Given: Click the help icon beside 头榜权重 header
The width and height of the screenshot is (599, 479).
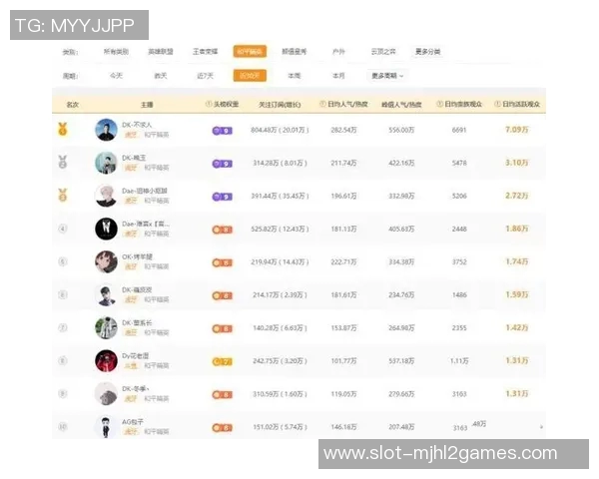Looking at the screenshot, I should pyautogui.click(x=209, y=104).
